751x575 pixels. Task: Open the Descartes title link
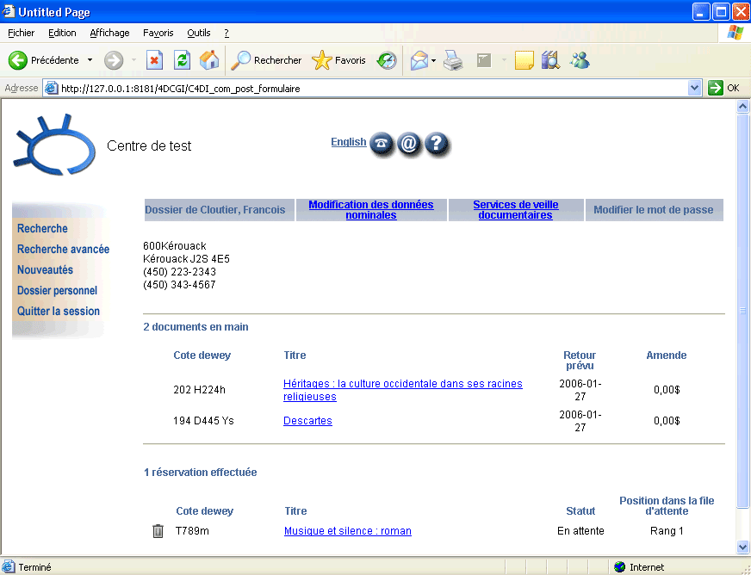point(307,421)
